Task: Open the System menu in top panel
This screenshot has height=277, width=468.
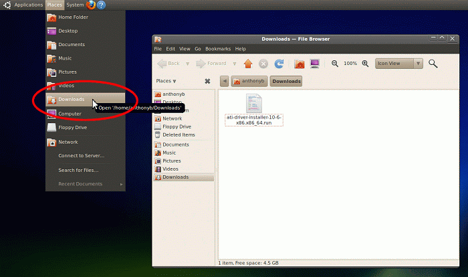Action: pos(75,5)
